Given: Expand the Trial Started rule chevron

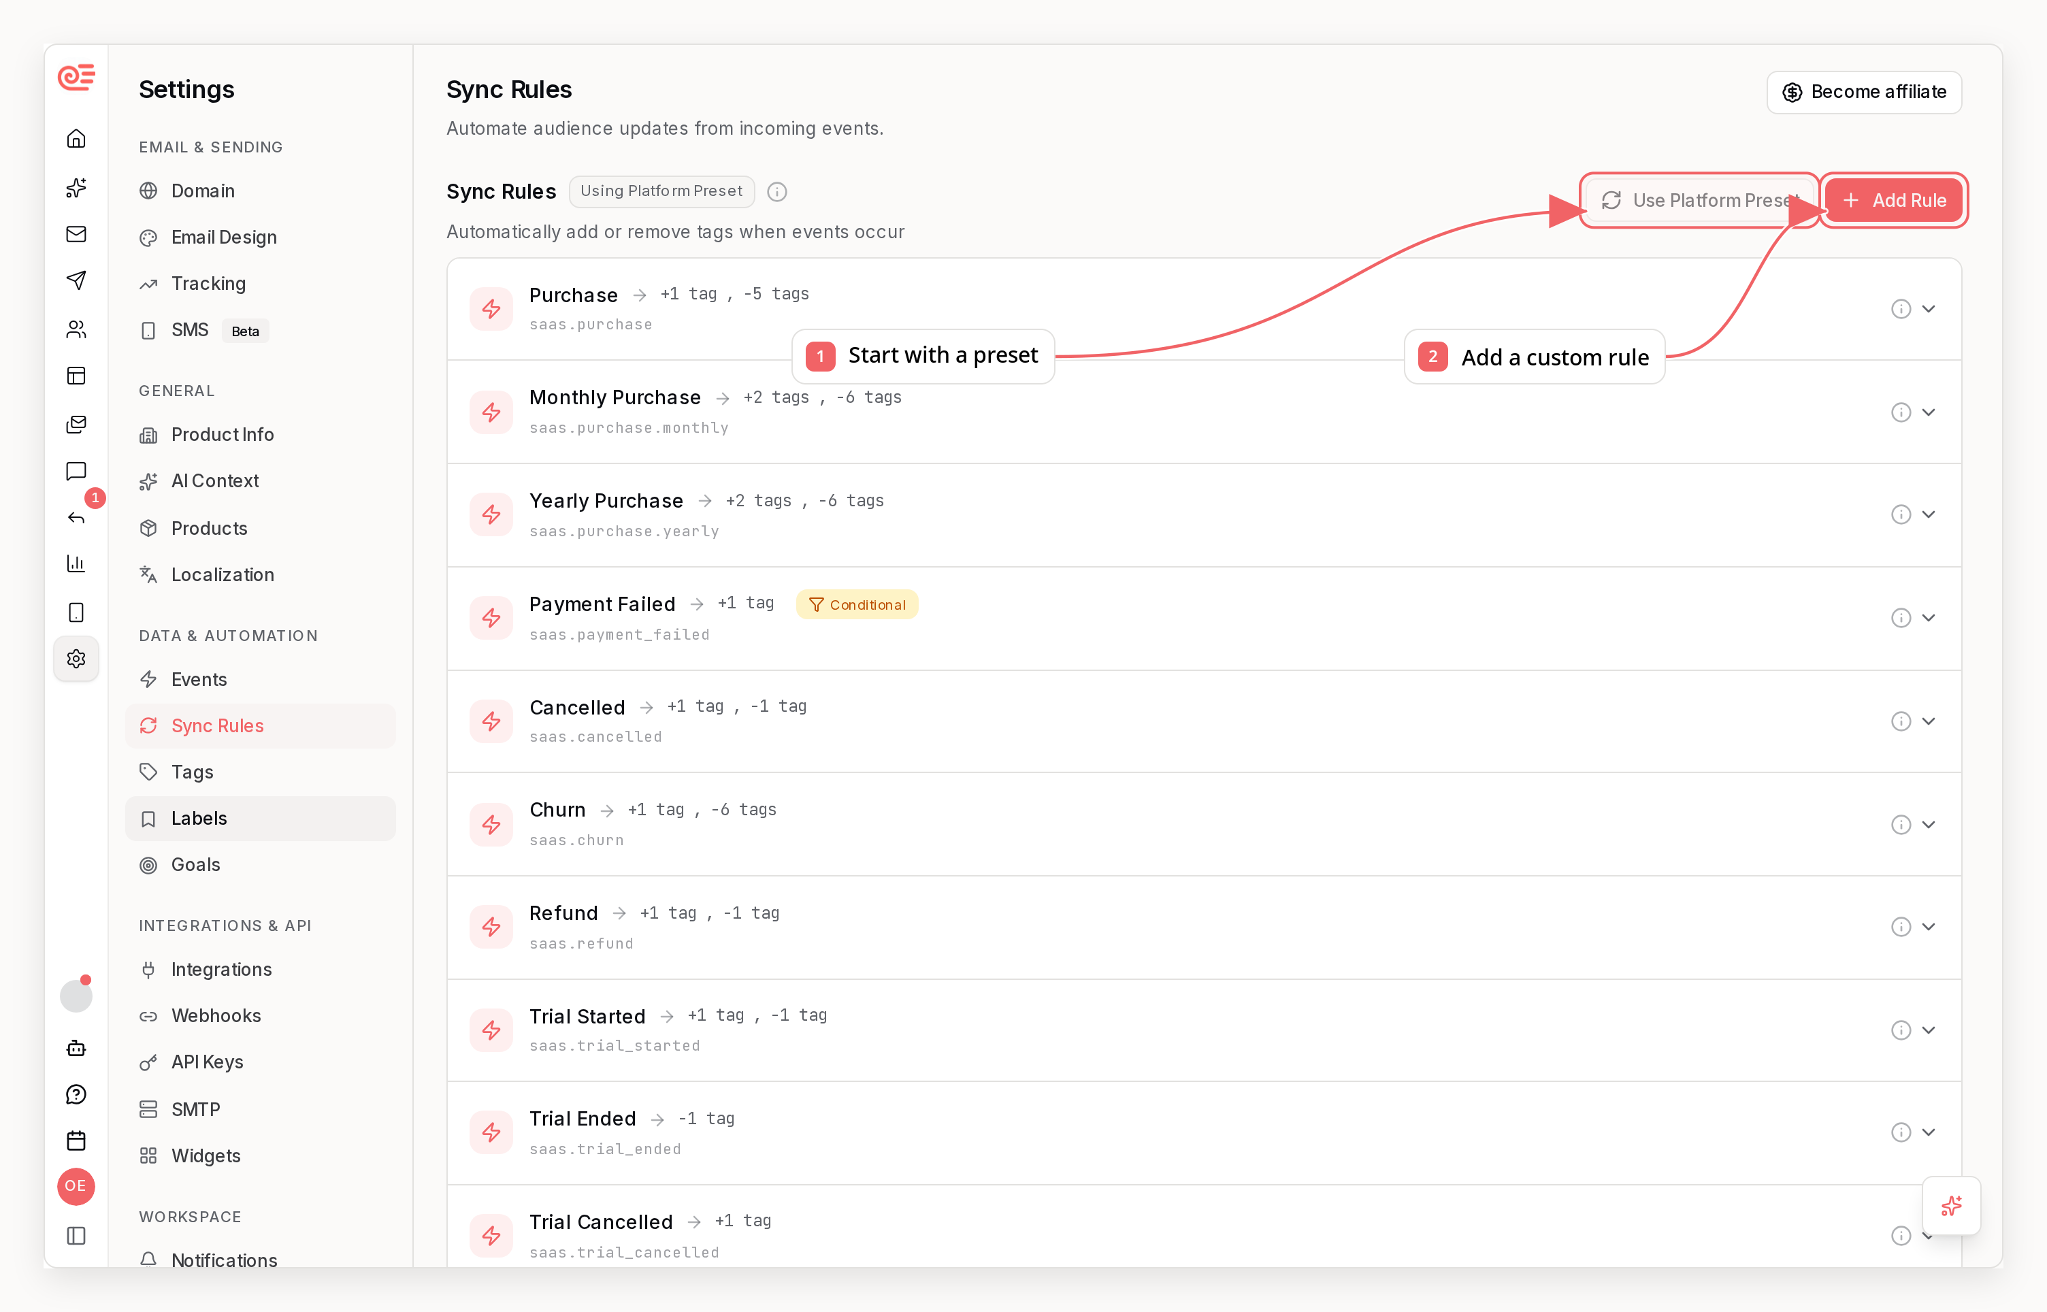Looking at the screenshot, I should click(x=1929, y=1030).
